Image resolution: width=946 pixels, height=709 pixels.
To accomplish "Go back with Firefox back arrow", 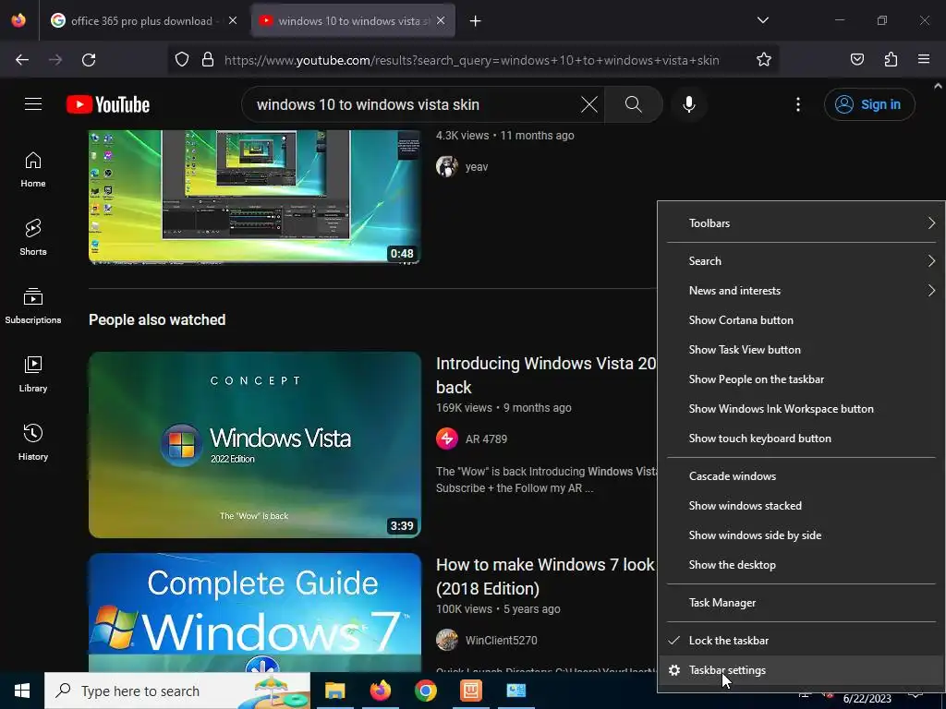I will click(x=22, y=60).
